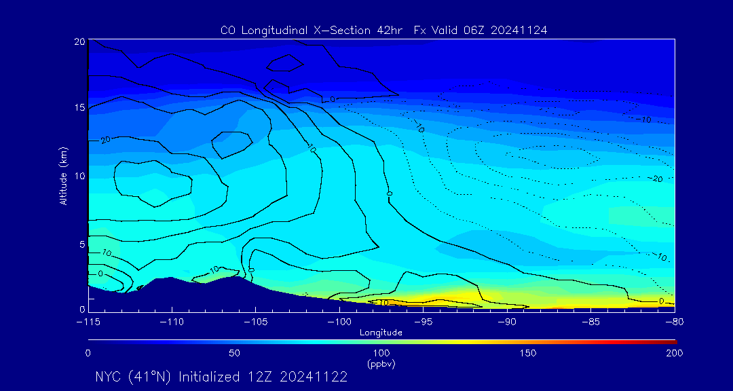This screenshot has height=391, width=733.
Task: Click the longitude tick label '-100'
Action: [339, 322]
